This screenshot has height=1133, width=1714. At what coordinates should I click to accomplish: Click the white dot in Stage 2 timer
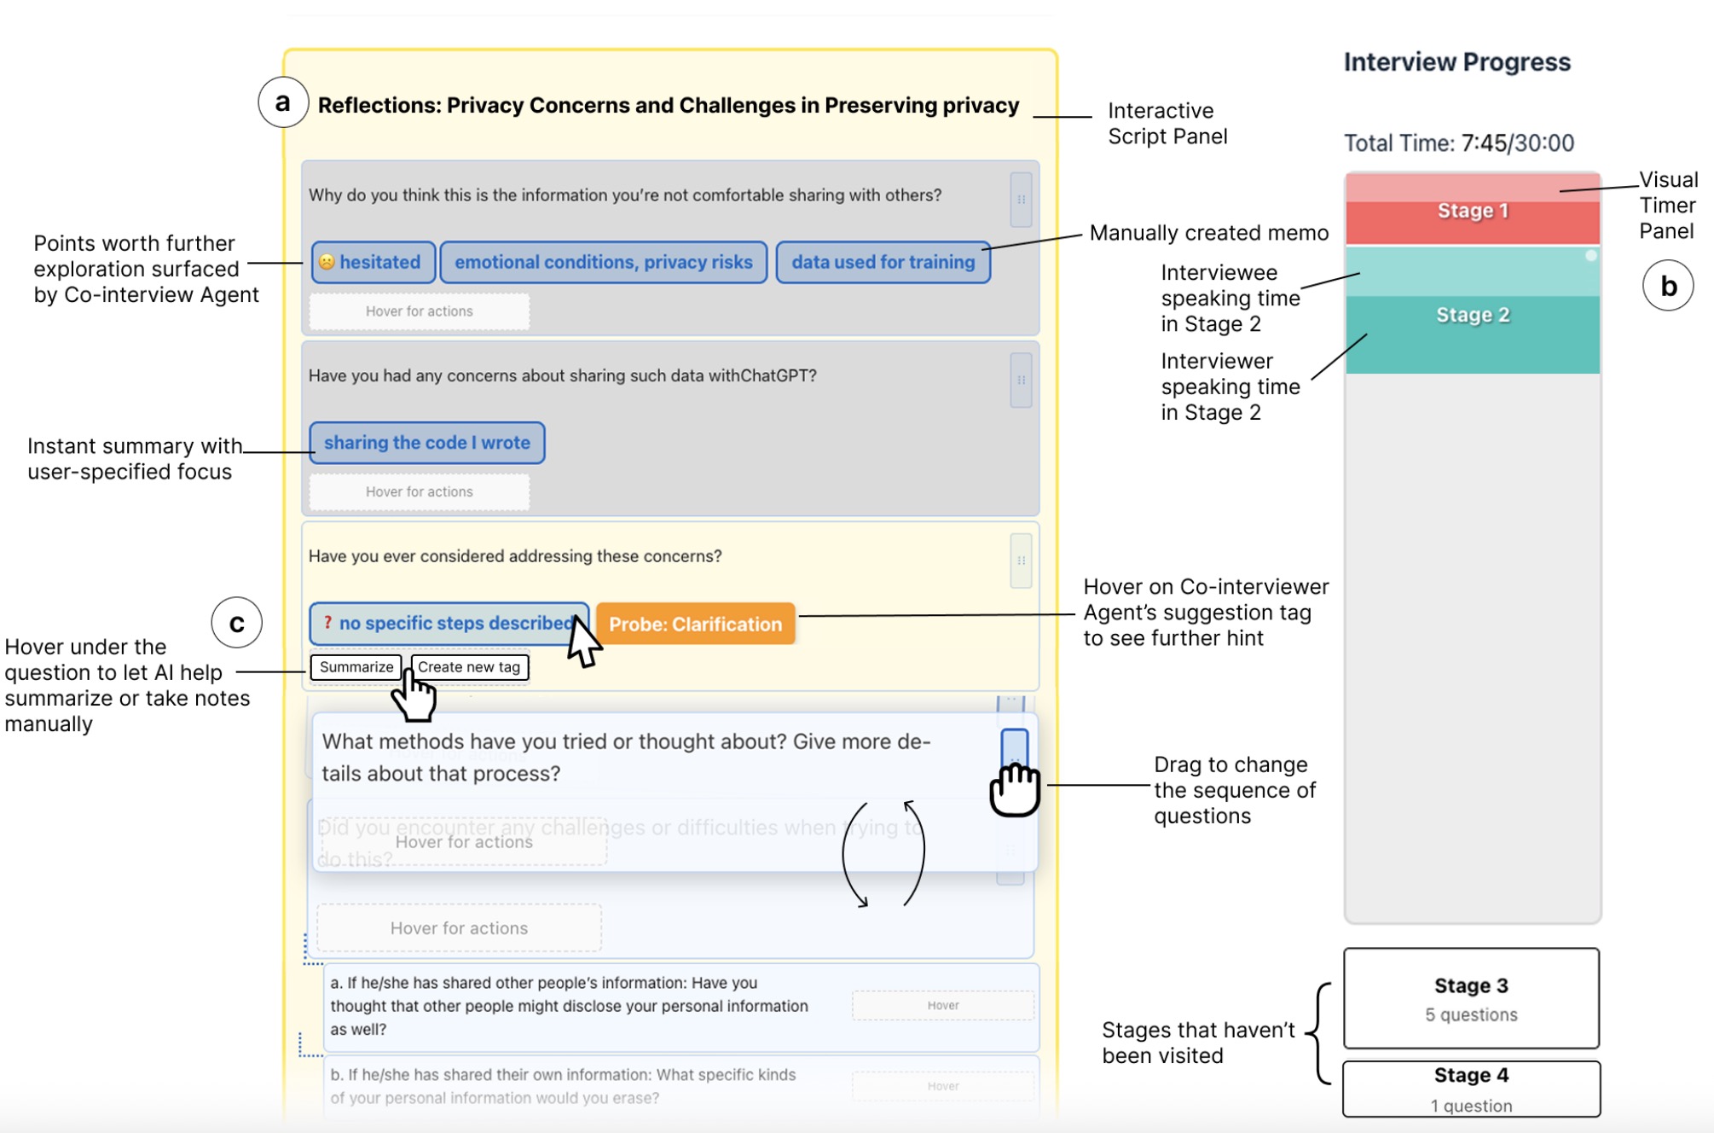[x=1590, y=256]
